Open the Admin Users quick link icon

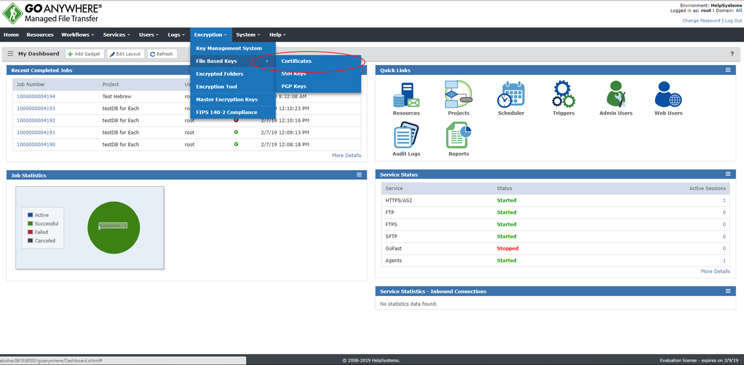pyautogui.click(x=616, y=95)
